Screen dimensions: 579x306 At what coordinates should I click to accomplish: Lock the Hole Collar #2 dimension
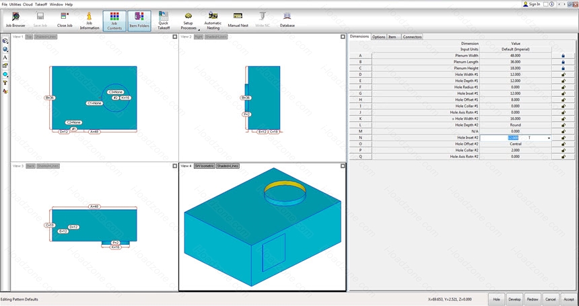coord(563,151)
